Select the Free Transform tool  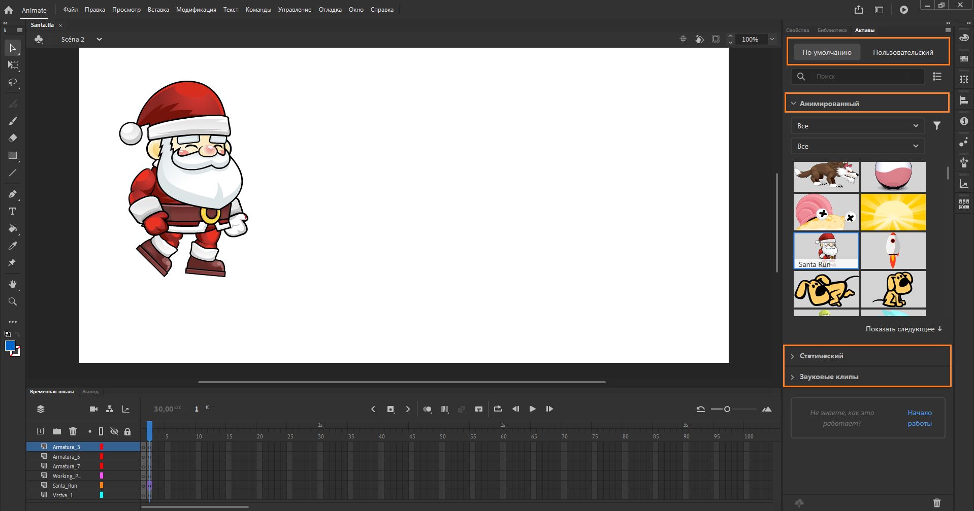pos(13,65)
